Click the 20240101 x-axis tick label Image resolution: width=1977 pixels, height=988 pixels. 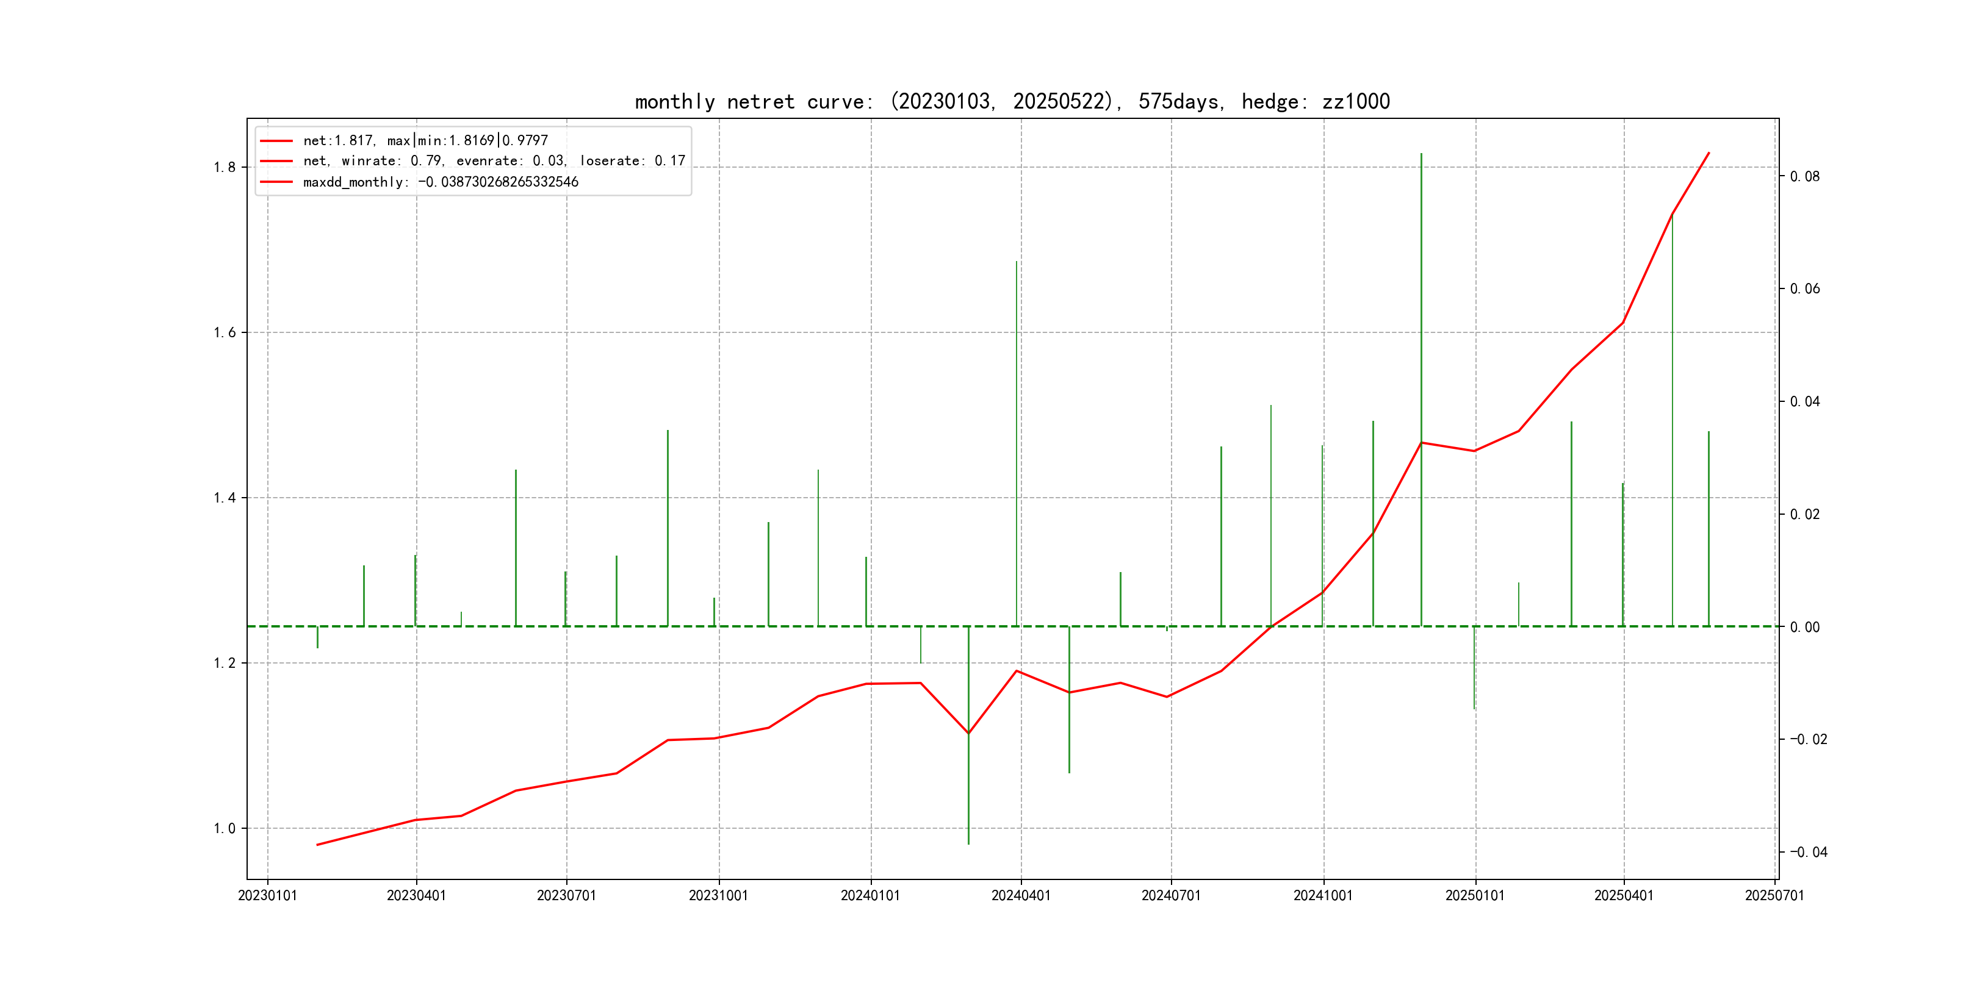point(870,895)
